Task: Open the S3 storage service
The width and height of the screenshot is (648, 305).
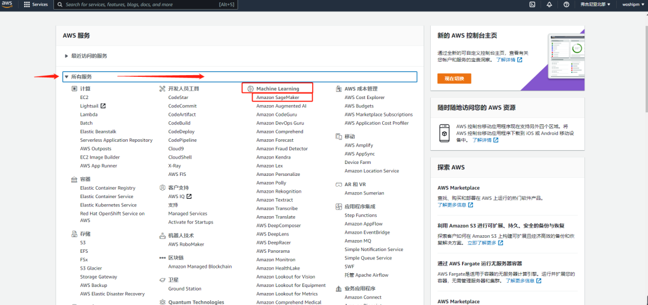Action: coord(83,243)
